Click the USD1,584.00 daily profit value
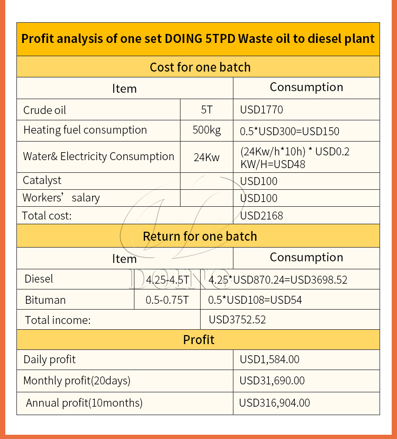 tap(269, 359)
